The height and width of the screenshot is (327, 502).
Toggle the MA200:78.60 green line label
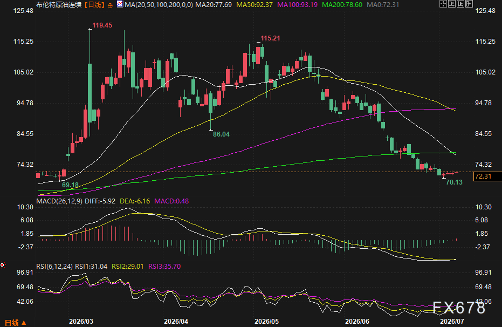tap(342, 5)
